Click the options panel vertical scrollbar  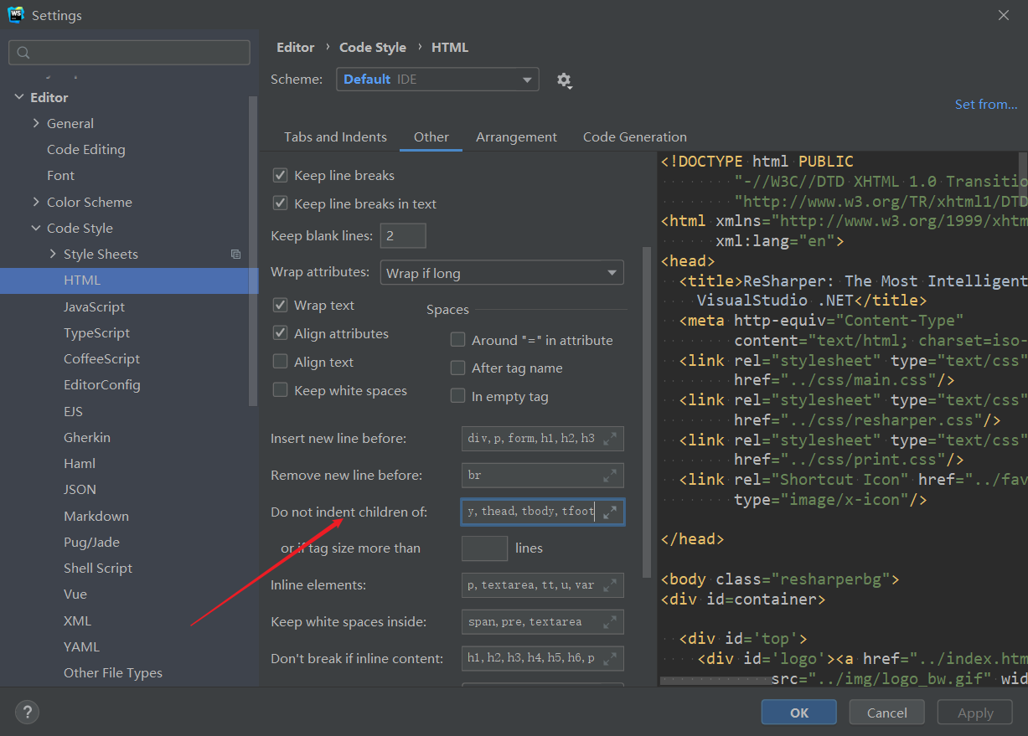coord(646,410)
